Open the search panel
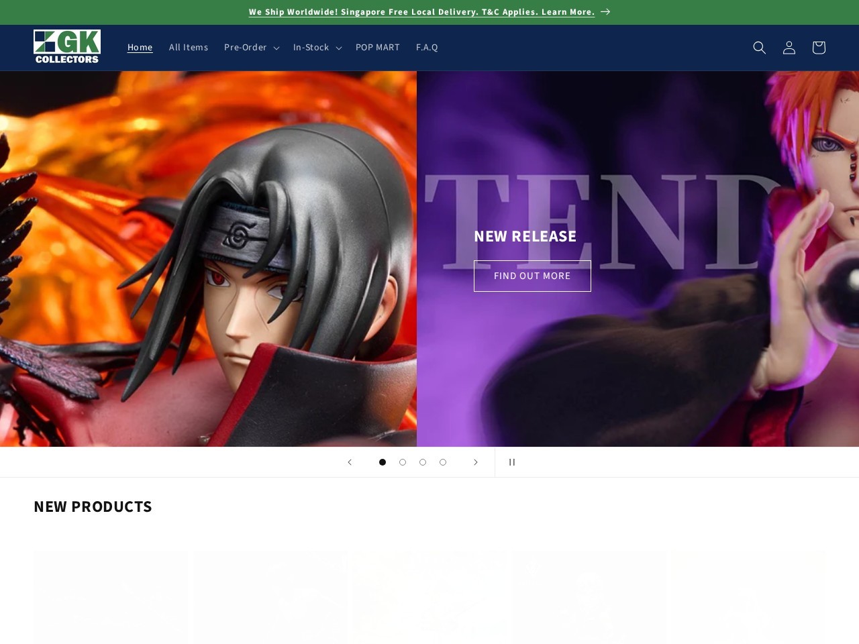The height and width of the screenshot is (644, 859). coord(759,48)
